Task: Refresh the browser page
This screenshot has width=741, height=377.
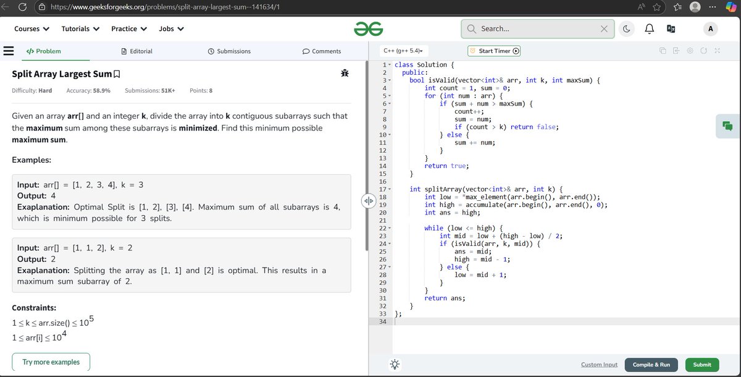Action: [23, 6]
